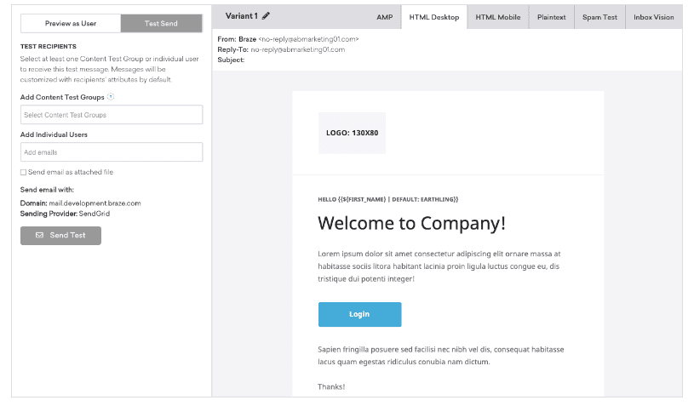Click the no-reply From address in header

tap(308, 39)
